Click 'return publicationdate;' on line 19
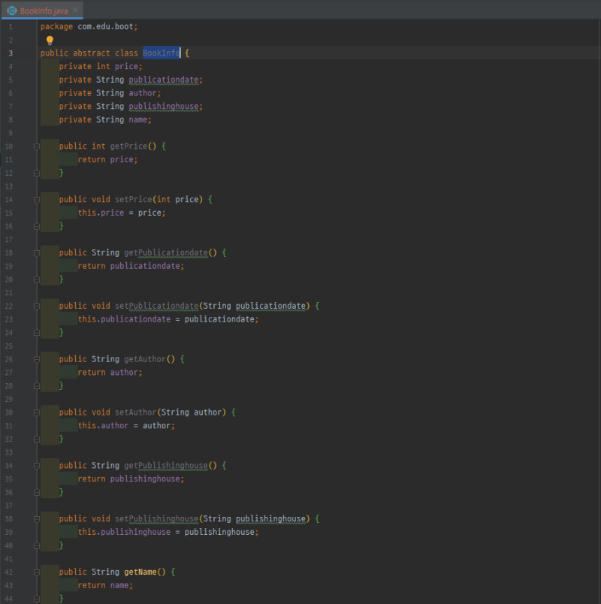This screenshot has height=604, width=601. [131, 266]
